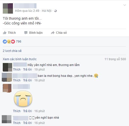The width and height of the screenshot is (129, 126).
Task: Open the 2 lượt chia sẻ list
Action: click(x=12, y=51)
